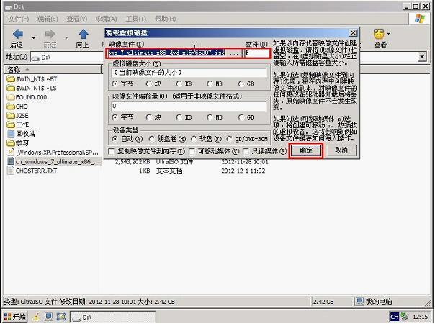Select MB radio under virtual disk size

click(210, 84)
